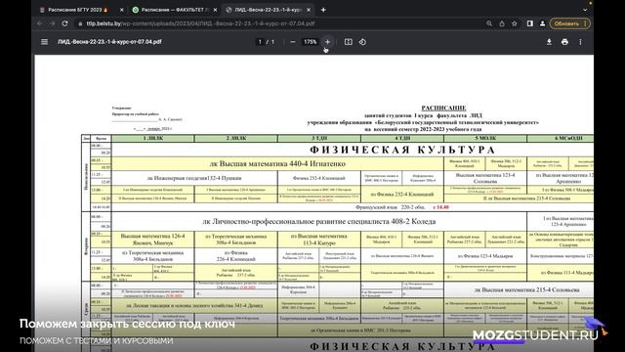Print the PDF document
The height and width of the screenshot is (352, 625).
pyautogui.click(x=564, y=42)
